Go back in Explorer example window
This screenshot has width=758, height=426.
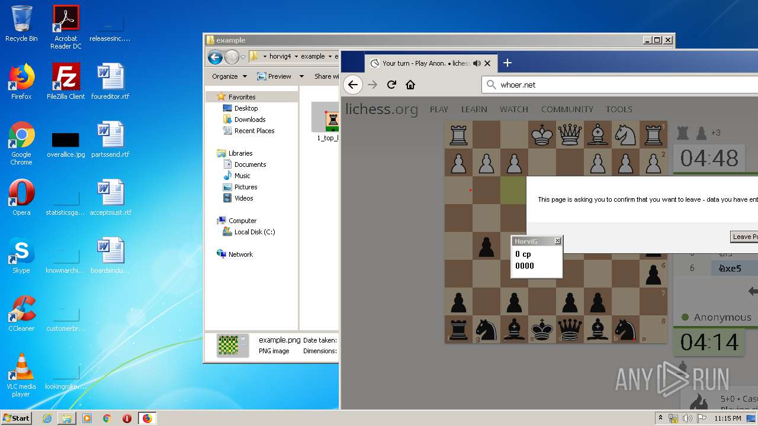click(215, 57)
